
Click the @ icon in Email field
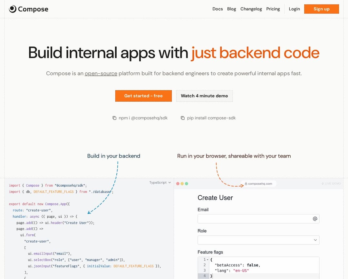coord(315,219)
